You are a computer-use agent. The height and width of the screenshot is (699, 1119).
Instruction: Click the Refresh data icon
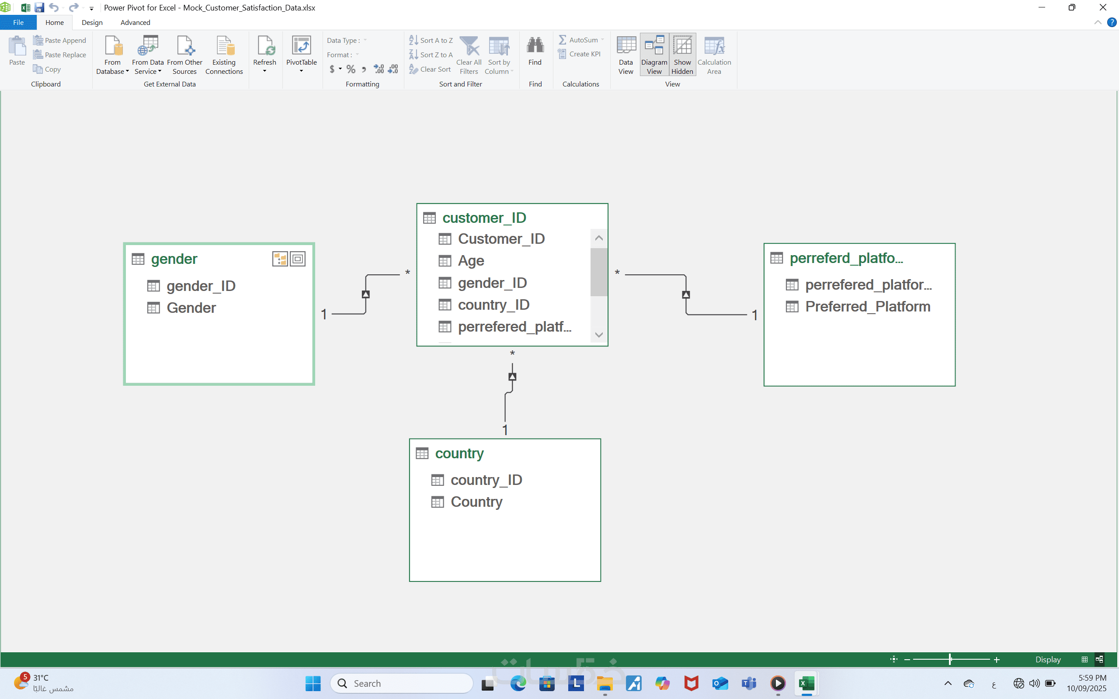click(264, 46)
